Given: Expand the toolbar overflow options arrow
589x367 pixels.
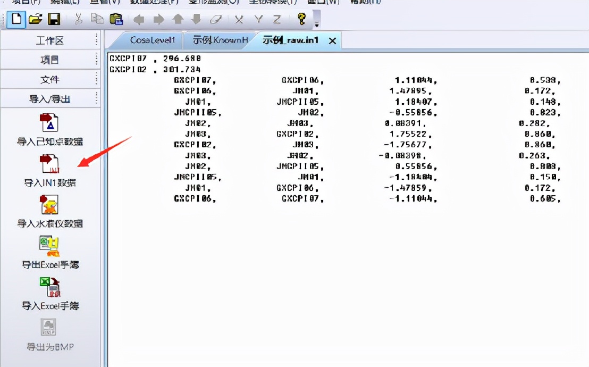Looking at the screenshot, I should tap(317, 24).
